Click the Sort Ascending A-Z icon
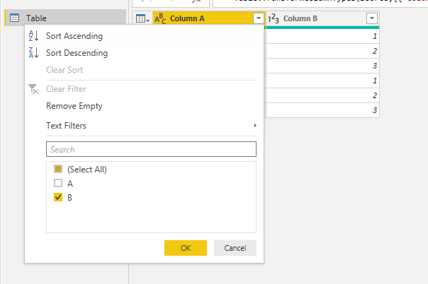This screenshot has width=428, height=284. [x=33, y=35]
